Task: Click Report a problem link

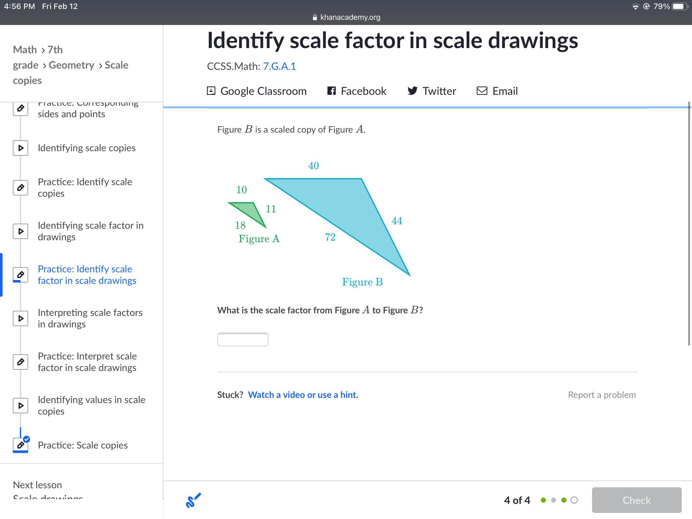Action: point(602,395)
